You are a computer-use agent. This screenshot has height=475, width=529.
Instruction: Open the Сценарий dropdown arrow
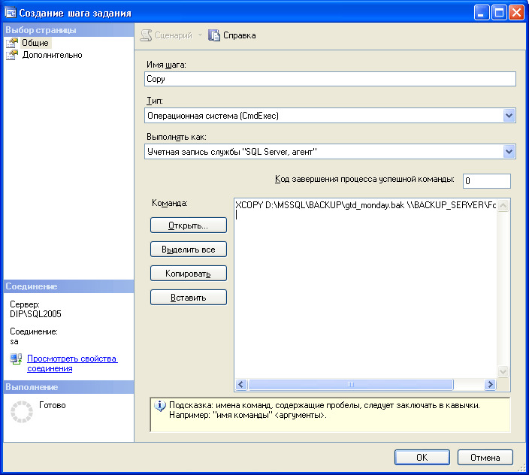(200, 35)
